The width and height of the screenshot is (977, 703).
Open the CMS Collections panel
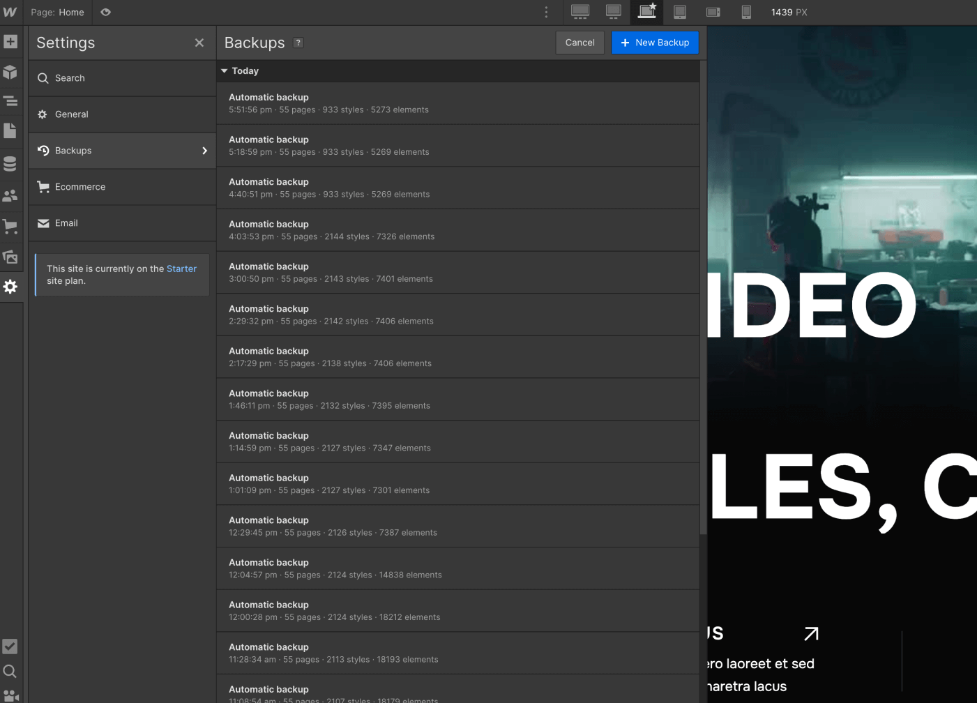tap(10, 164)
